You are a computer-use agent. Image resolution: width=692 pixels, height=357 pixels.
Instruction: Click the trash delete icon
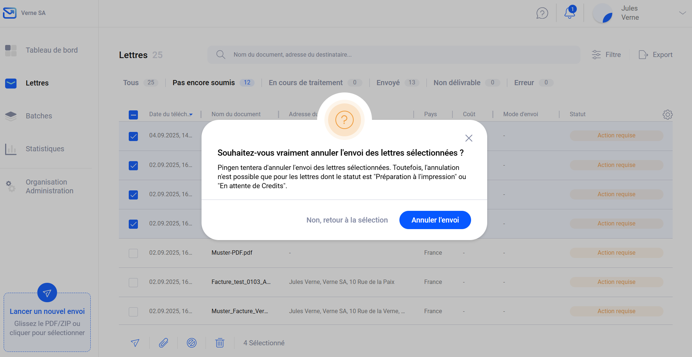[220, 343]
